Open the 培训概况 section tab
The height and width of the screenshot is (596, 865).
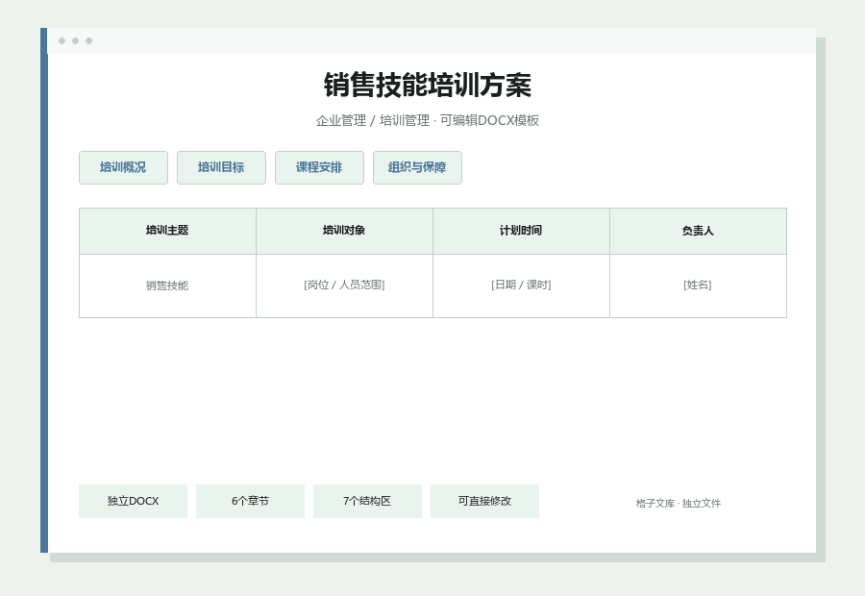123,168
